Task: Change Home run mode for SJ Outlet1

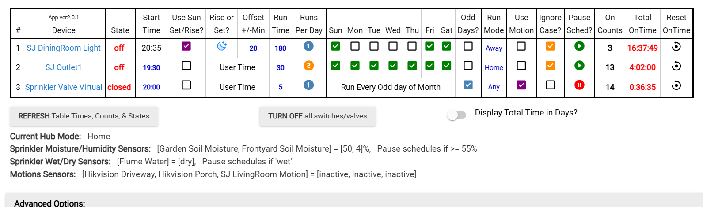Action: [494, 67]
